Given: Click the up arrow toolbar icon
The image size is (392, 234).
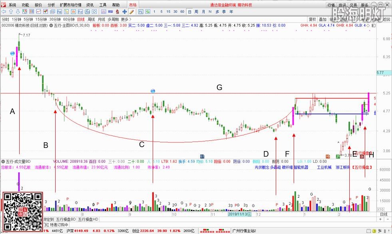Looking at the screenshot, I should pos(11,12).
